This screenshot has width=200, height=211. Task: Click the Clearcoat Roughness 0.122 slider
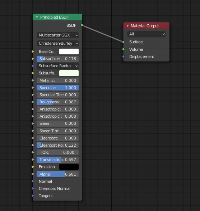click(x=57, y=145)
